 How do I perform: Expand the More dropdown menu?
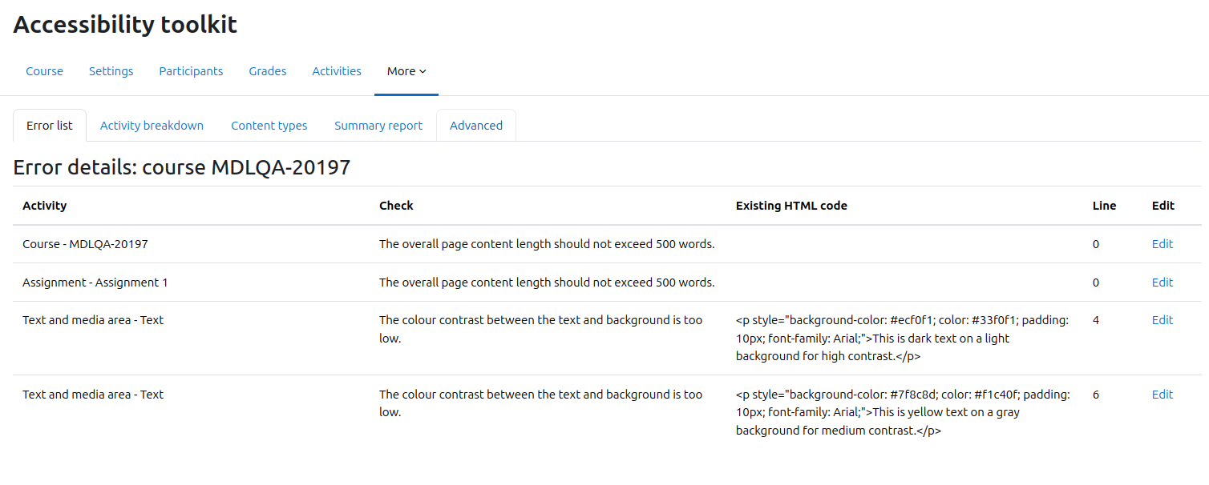click(406, 71)
